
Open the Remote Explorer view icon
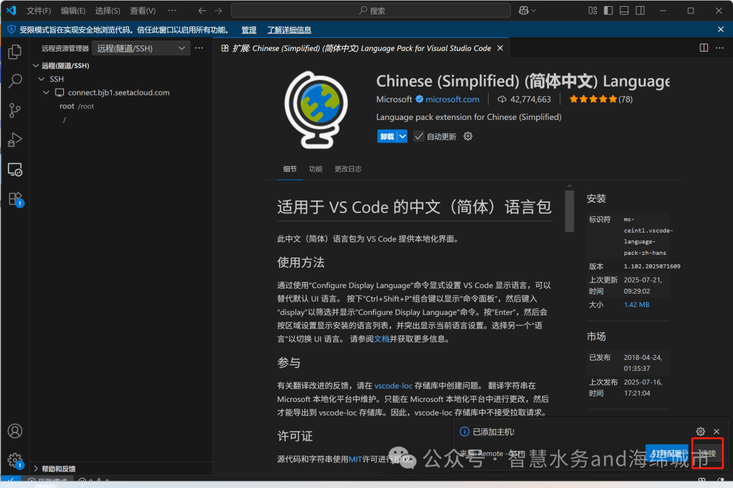(15, 169)
